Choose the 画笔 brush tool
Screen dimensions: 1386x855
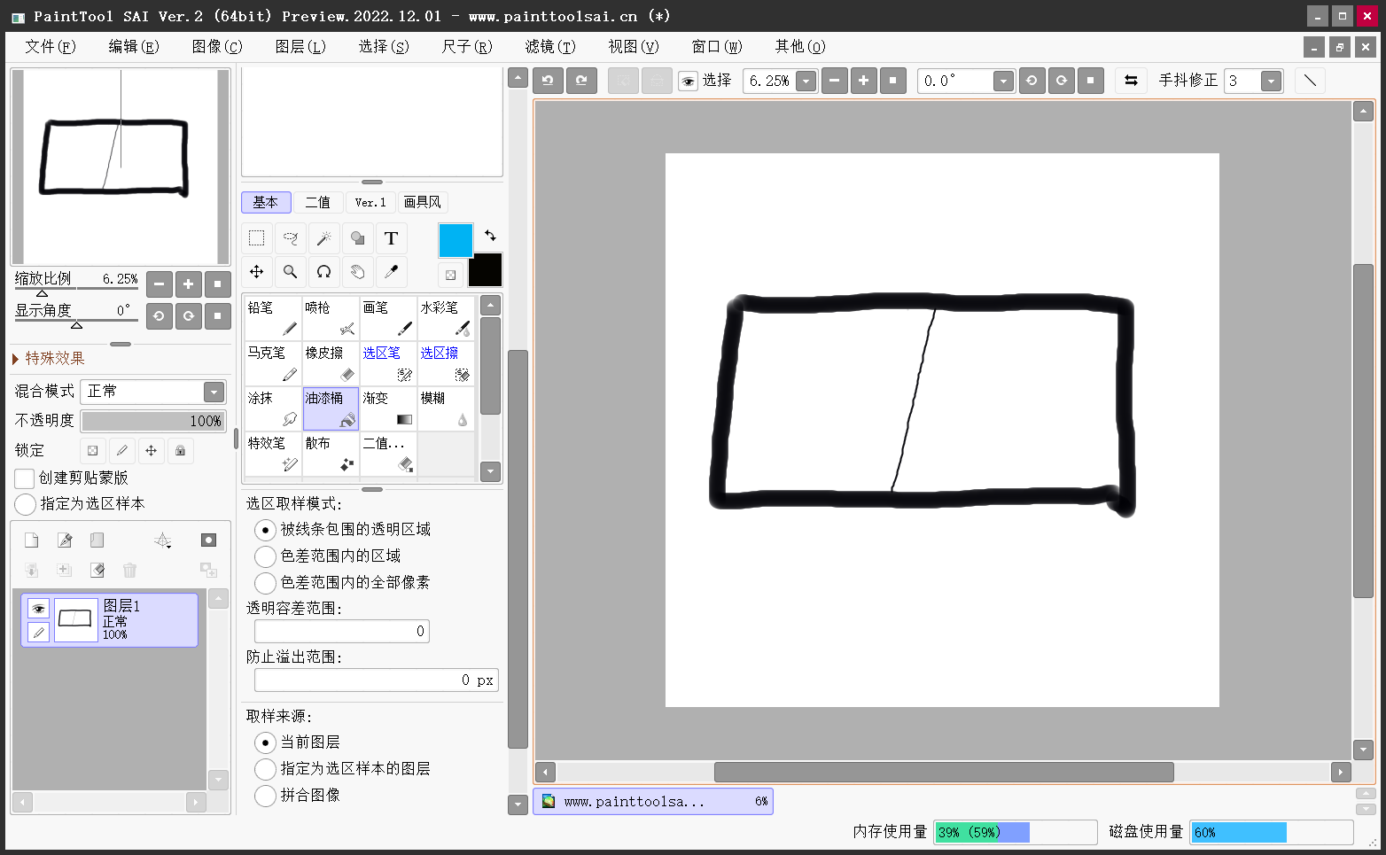click(x=388, y=319)
